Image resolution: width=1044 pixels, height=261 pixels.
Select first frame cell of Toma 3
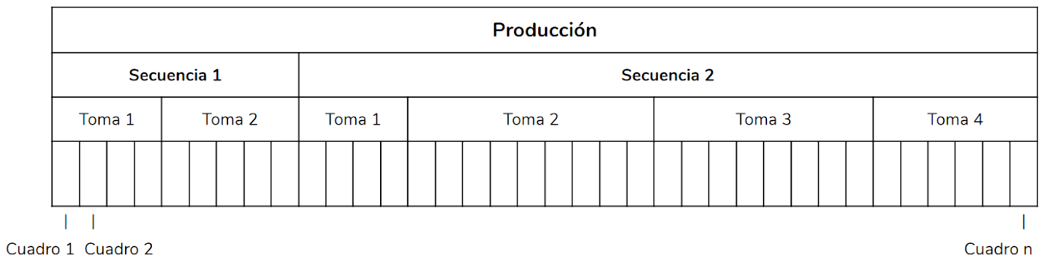click(x=667, y=173)
